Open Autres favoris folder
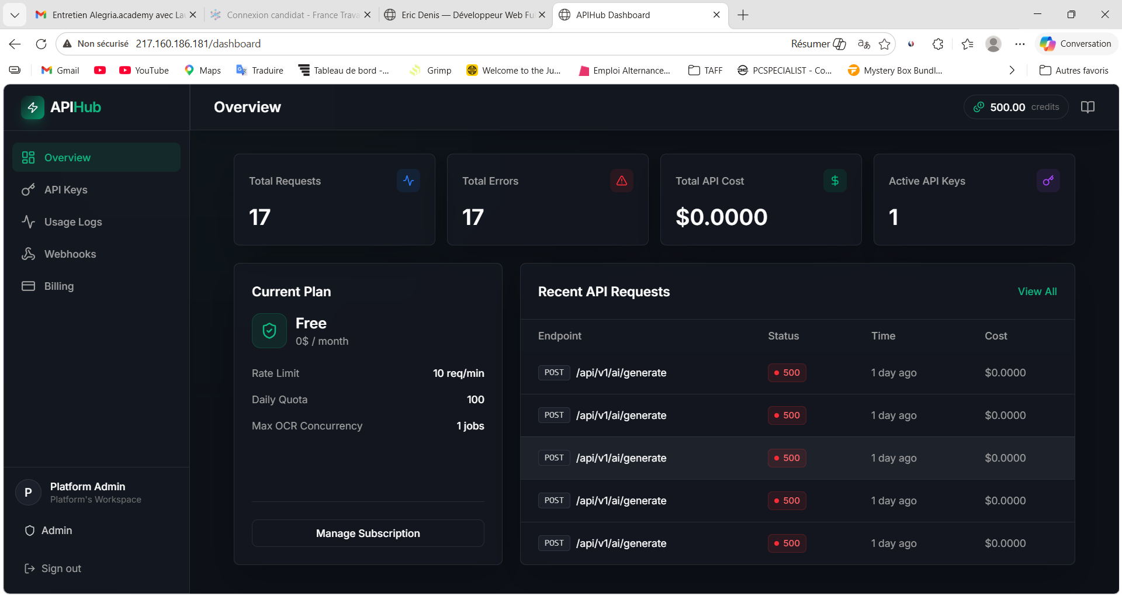1122x596 pixels. [x=1073, y=70]
